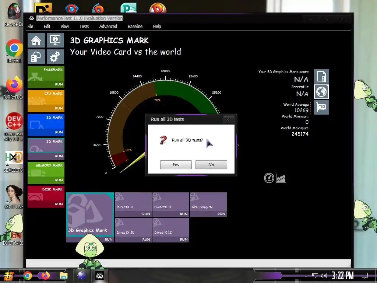Switch to the gauge dial view icon

click(269, 178)
